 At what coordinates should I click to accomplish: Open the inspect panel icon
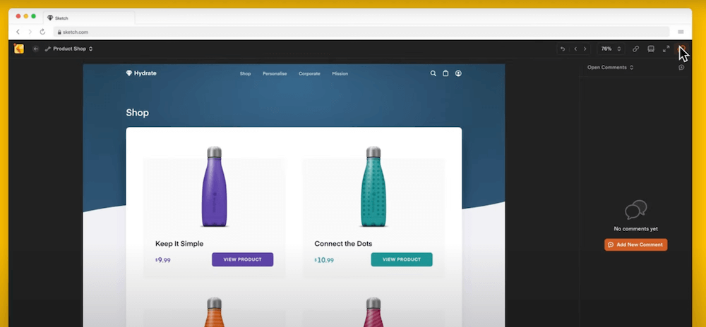coord(651,49)
